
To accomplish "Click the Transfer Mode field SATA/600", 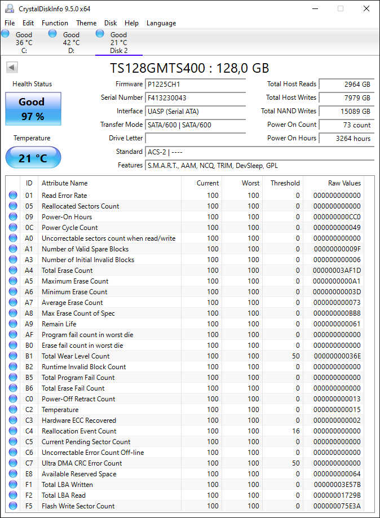I will [195, 125].
